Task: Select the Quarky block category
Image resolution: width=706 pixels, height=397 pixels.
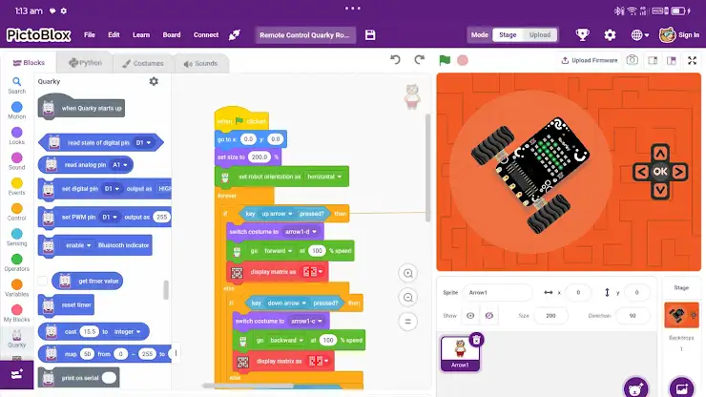Action: (x=16, y=339)
